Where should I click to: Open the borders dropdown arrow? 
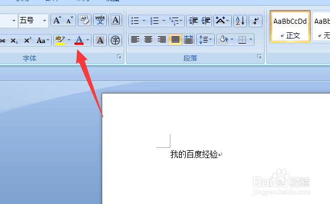(x=251, y=40)
